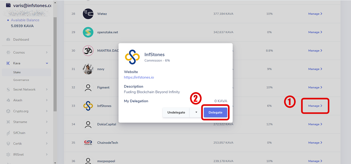Click the Kava K icon

pyautogui.click(x=8, y=63)
